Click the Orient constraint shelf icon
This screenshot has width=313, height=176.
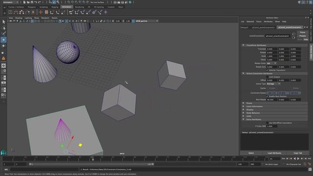coord(83,12)
